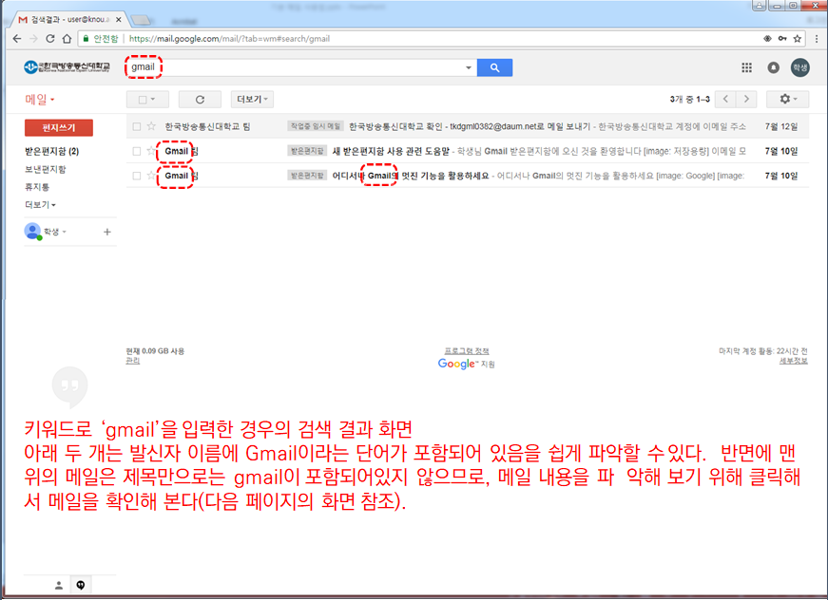Viewport: 828px width, 600px height.
Task: Go to the browser home page icon
Action: pyautogui.click(x=67, y=39)
